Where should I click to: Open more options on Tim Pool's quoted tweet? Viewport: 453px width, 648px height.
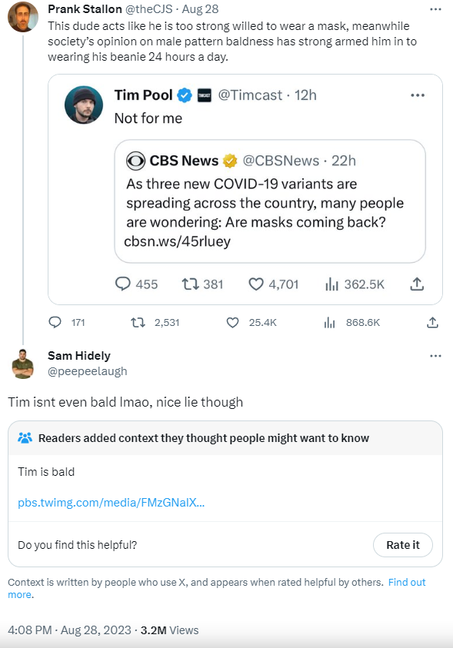[x=418, y=95]
